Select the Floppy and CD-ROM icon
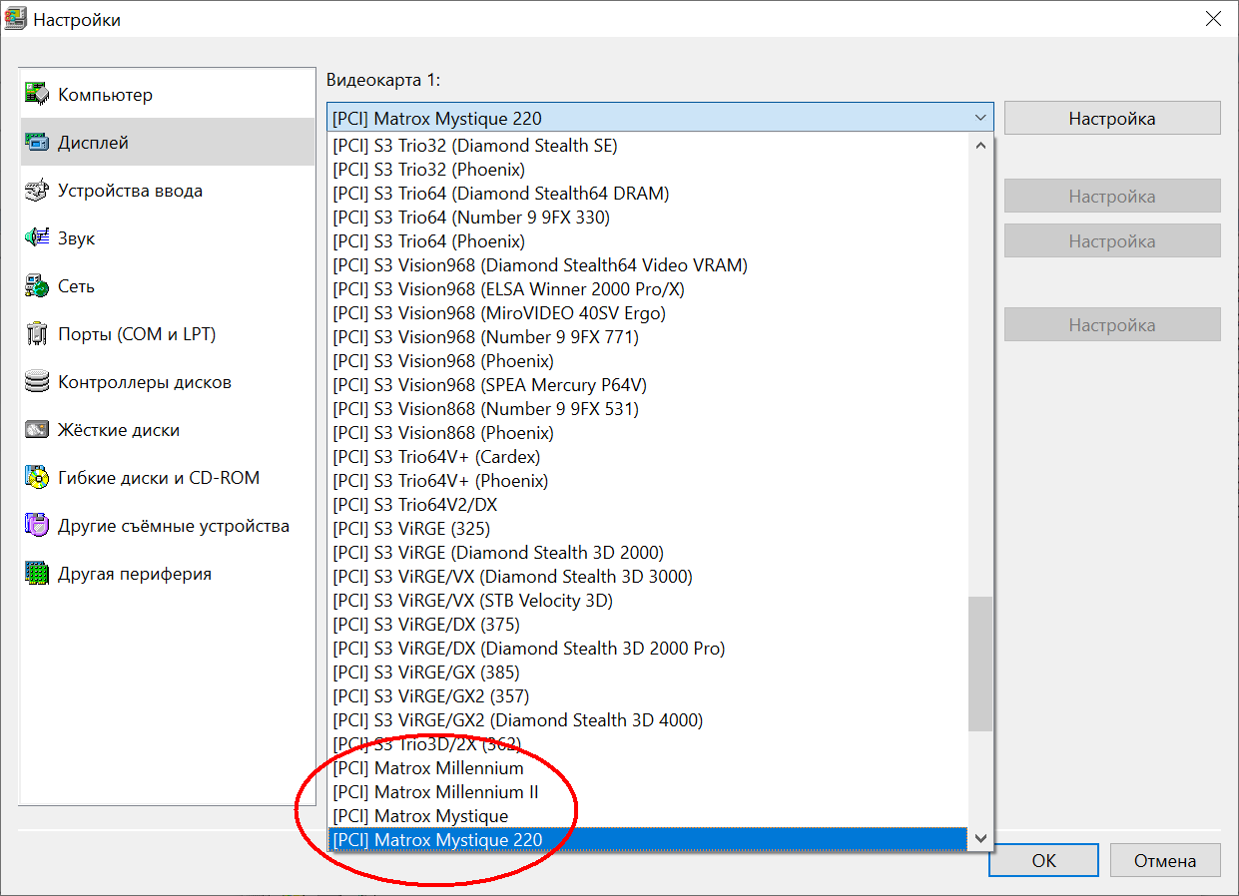Viewport: 1239px width, 896px height. pos(37,478)
